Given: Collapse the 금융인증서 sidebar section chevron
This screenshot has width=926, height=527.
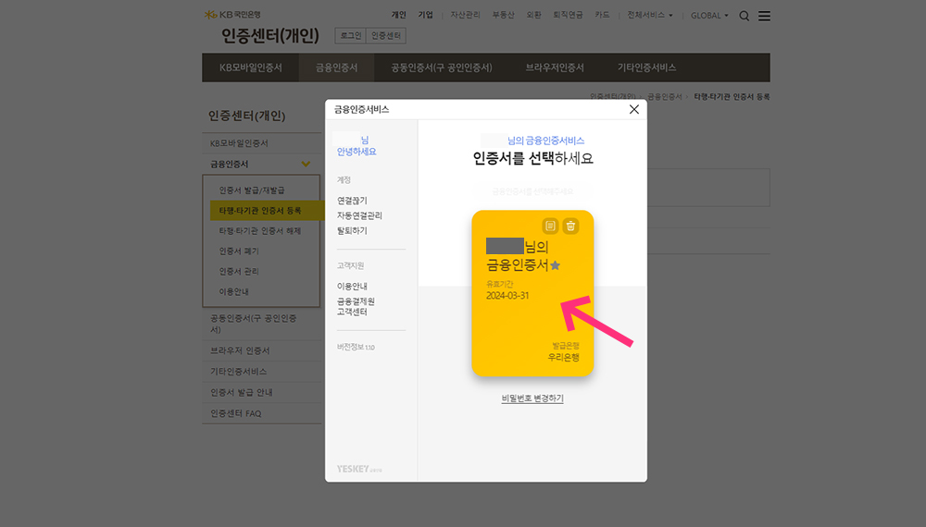Looking at the screenshot, I should point(306,164).
